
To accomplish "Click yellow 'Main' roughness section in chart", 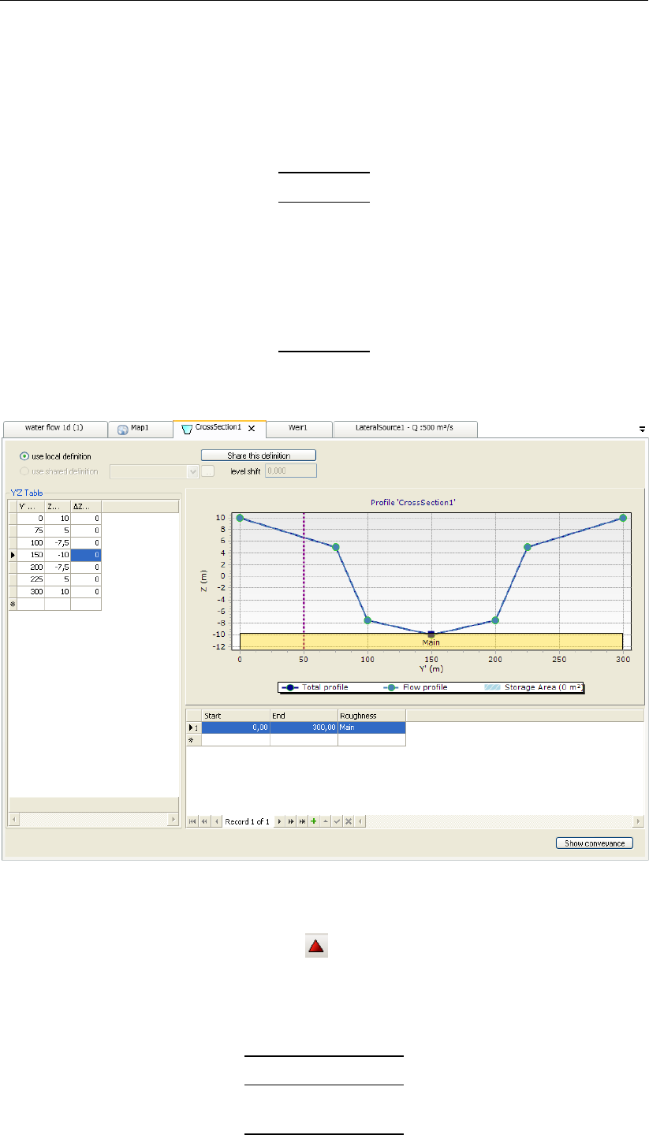I will coord(431,642).
